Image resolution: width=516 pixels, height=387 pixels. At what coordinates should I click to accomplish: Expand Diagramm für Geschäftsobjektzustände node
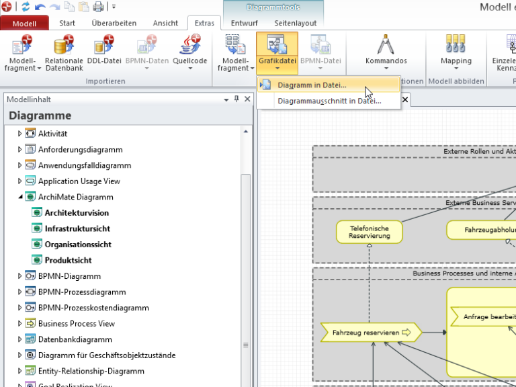click(x=19, y=355)
